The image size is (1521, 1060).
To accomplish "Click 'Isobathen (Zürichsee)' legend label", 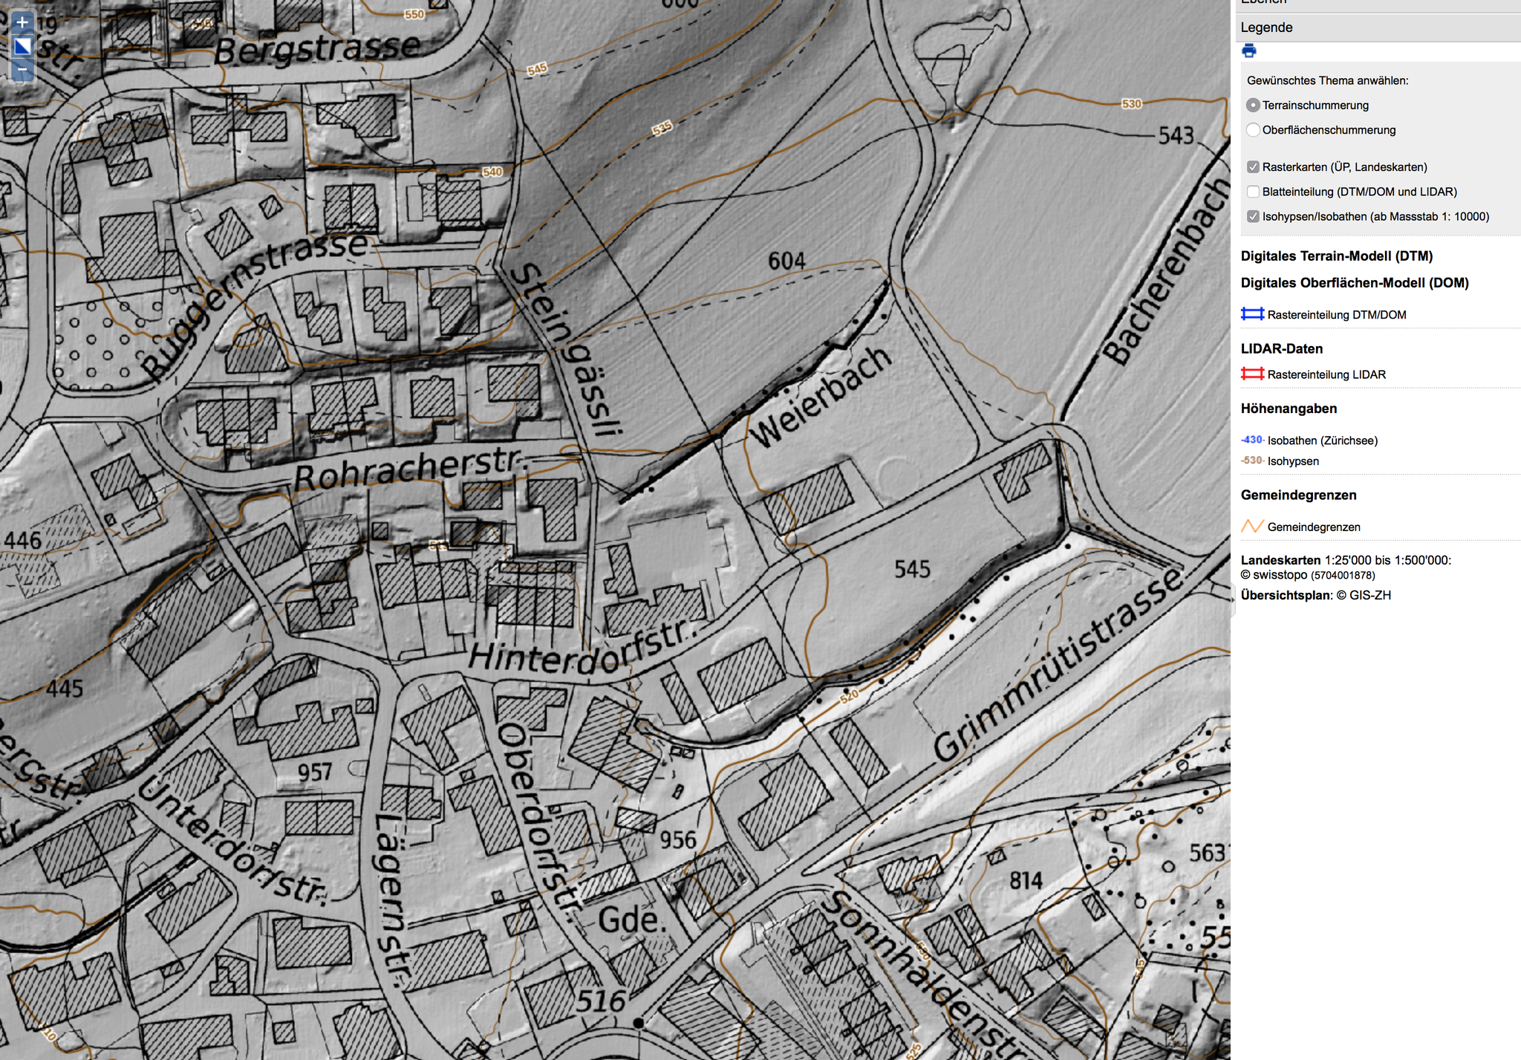I will (1322, 440).
